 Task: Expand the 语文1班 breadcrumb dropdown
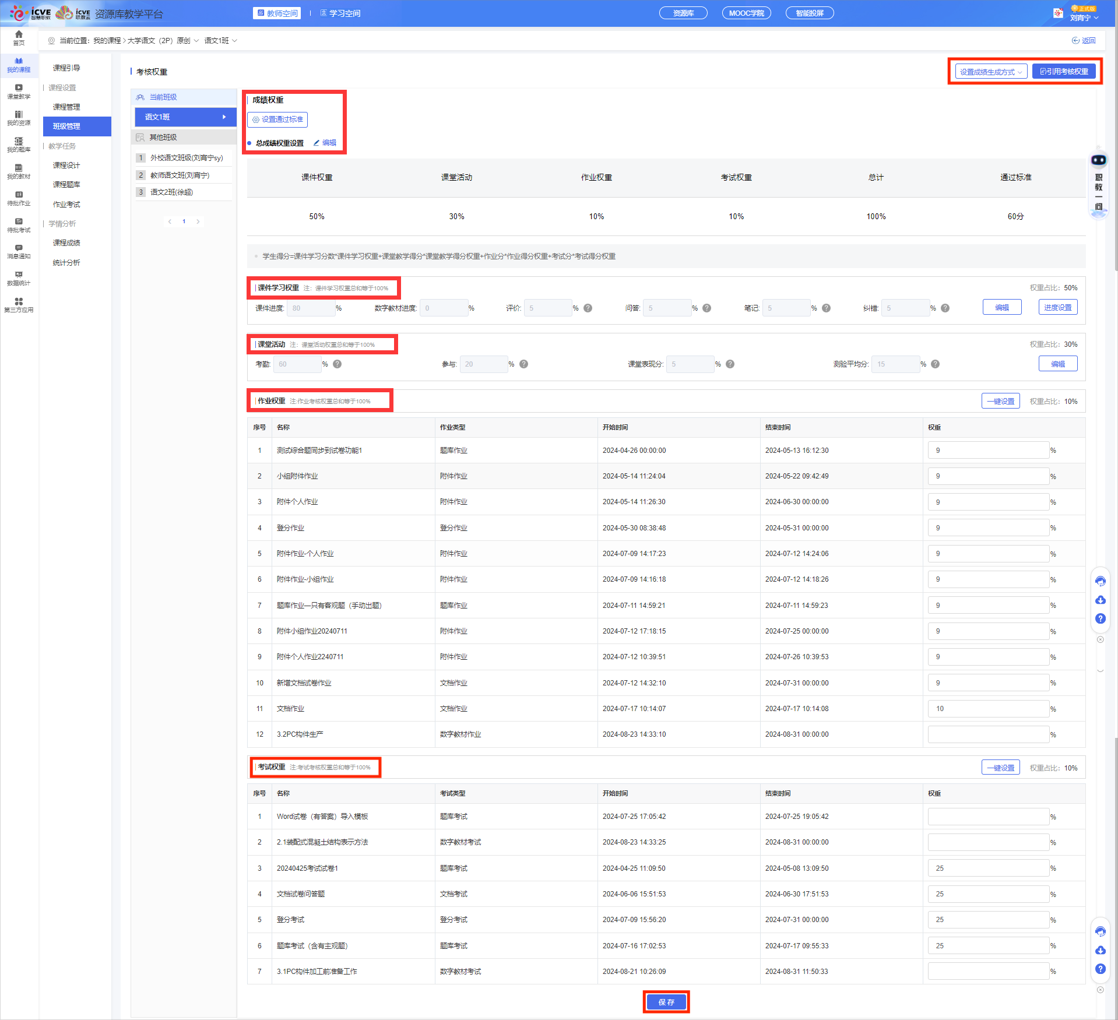220,41
